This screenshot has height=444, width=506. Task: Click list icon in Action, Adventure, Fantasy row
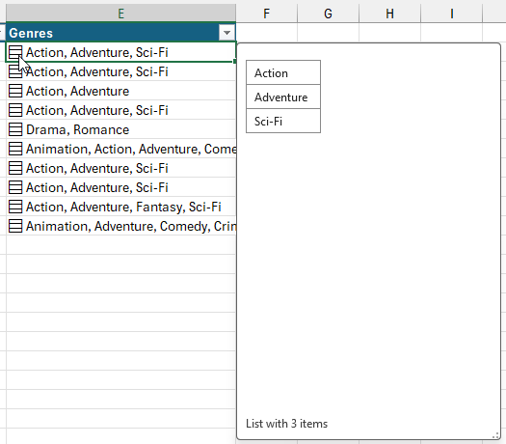[15, 207]
